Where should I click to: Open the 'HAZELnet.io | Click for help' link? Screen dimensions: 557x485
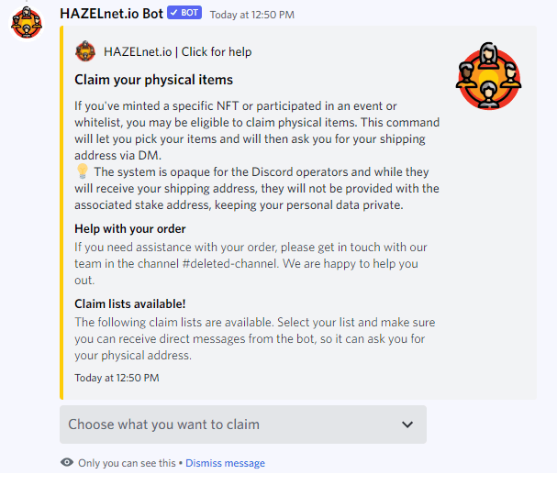click(178, 51)
